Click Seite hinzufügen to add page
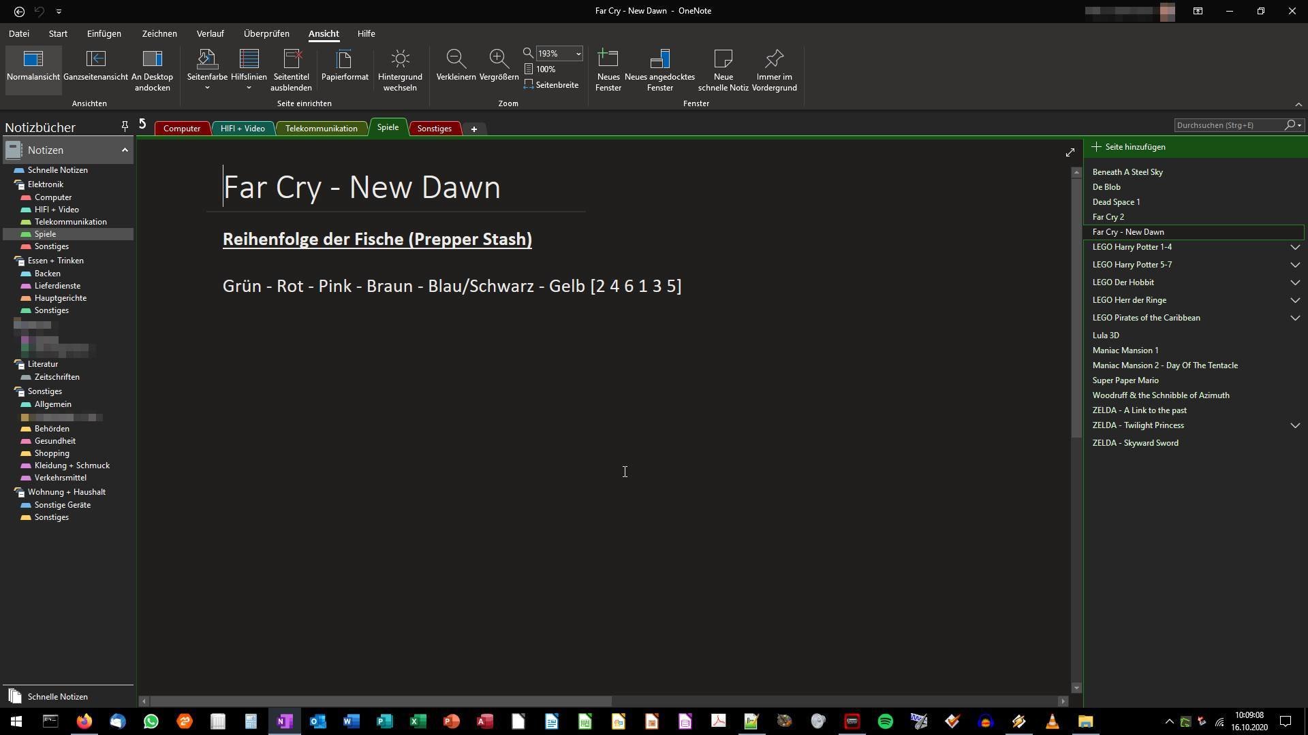Viewport: 1308px width, 735px height. 1129,147
